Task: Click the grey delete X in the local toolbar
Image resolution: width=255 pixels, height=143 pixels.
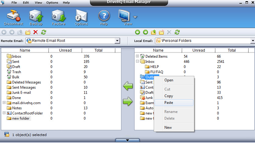Action: pyautogui.click(x=169, y=32)
